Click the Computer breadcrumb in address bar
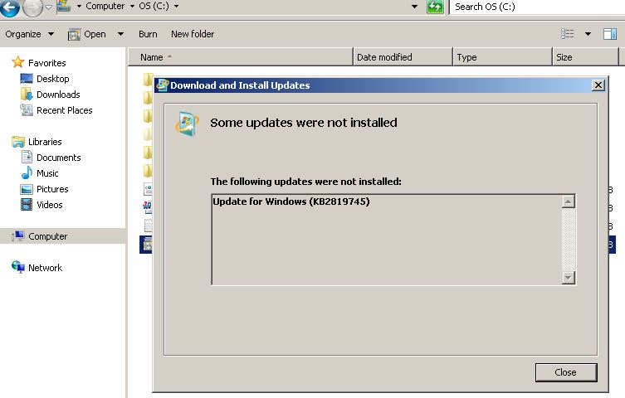 point(105,6)
